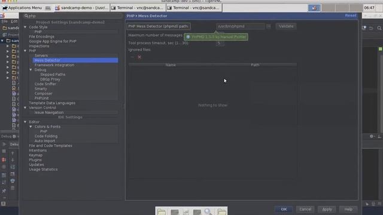Viewport: 383px width, 215px height.
Task: Select Issue Navigation under Version Control
Action: click(x=49, y=112)
